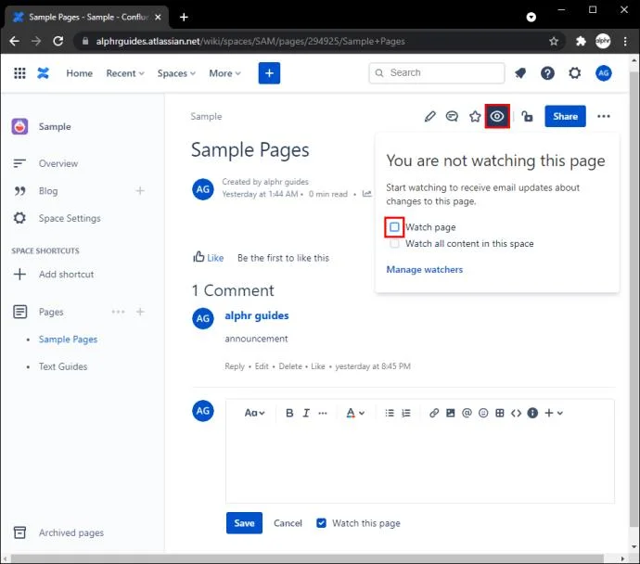Insert numbered list in comment editor

(x=405, y=413)
